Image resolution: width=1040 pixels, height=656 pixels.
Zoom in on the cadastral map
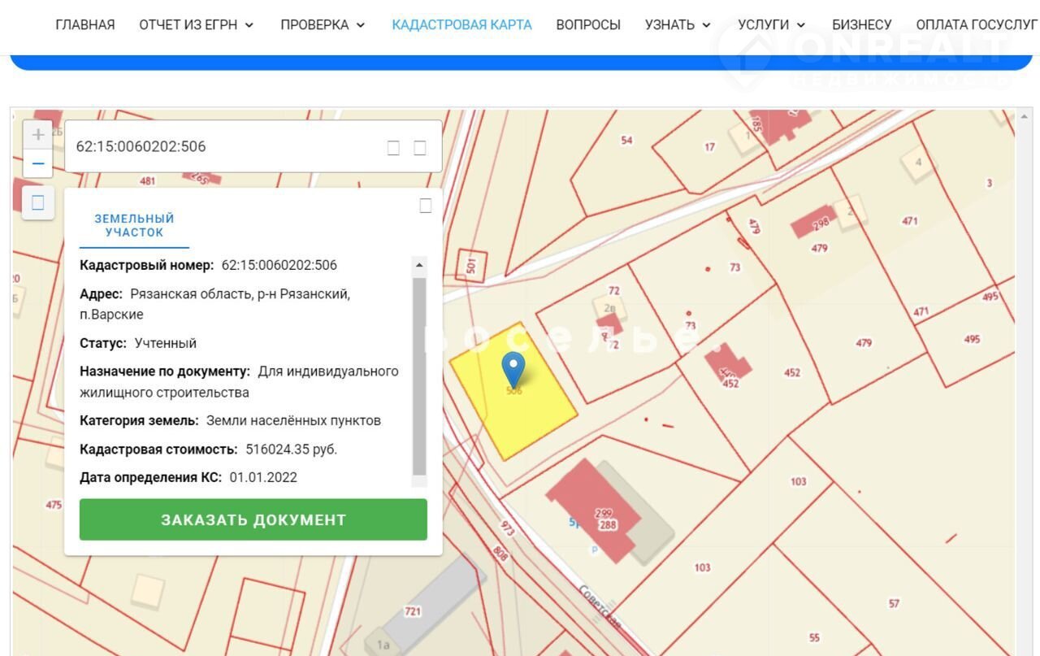tap(37, 135)
